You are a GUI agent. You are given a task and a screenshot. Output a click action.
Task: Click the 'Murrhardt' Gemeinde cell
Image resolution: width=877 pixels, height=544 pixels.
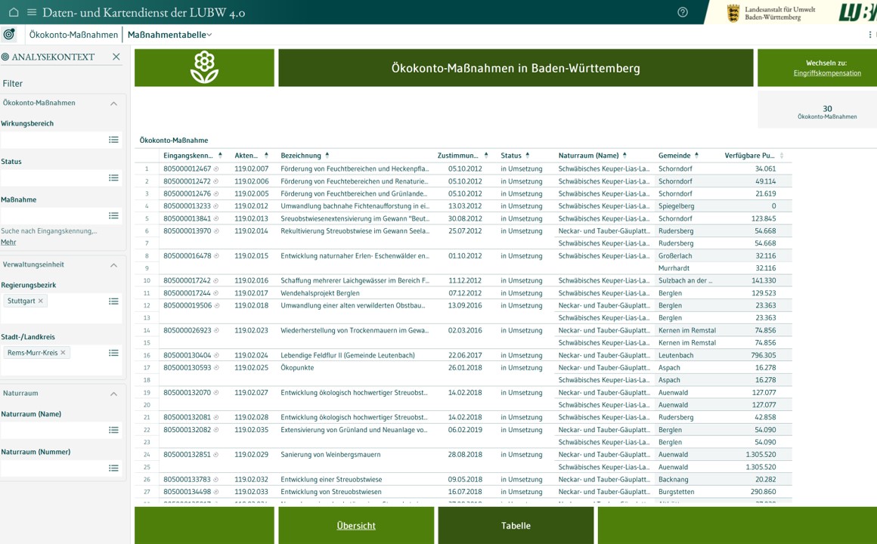click(x=674, y=268)
